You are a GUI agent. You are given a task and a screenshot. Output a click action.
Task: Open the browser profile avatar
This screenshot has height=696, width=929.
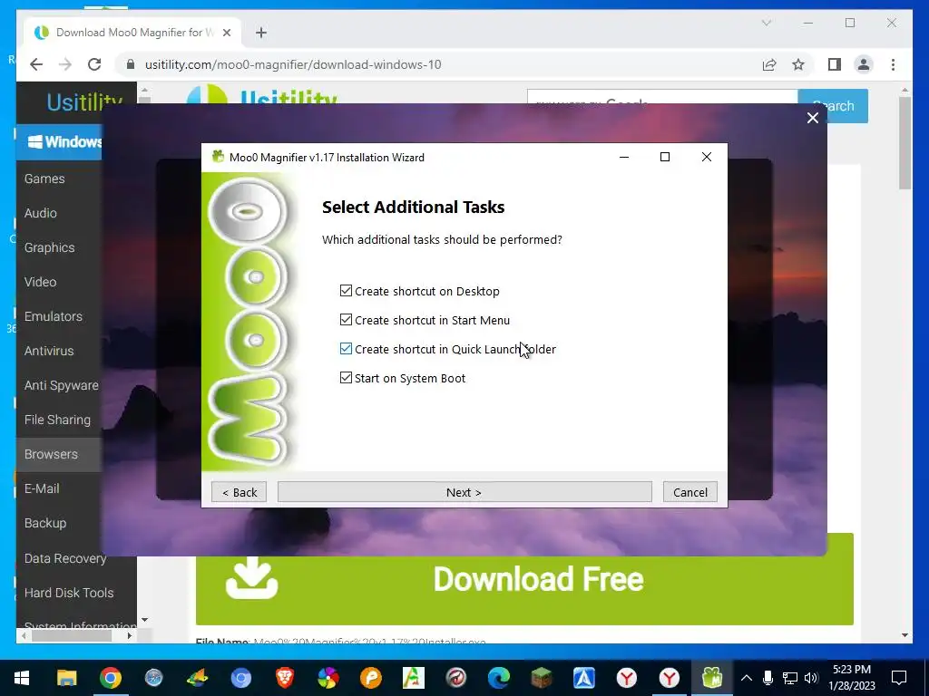point(864,64)
